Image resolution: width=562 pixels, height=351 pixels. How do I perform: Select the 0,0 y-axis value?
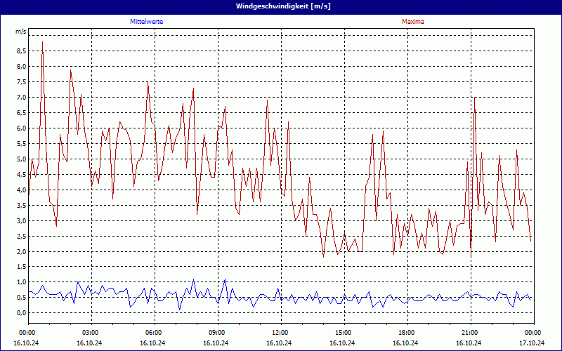[x=21, y=312]
